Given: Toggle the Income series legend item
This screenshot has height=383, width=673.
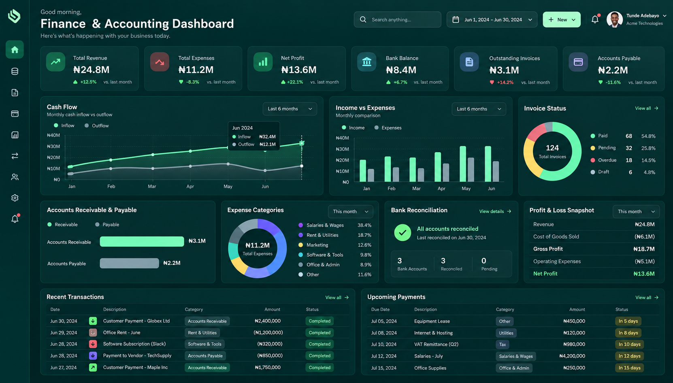Looking at the screenshot, I should tap(353, 128).
